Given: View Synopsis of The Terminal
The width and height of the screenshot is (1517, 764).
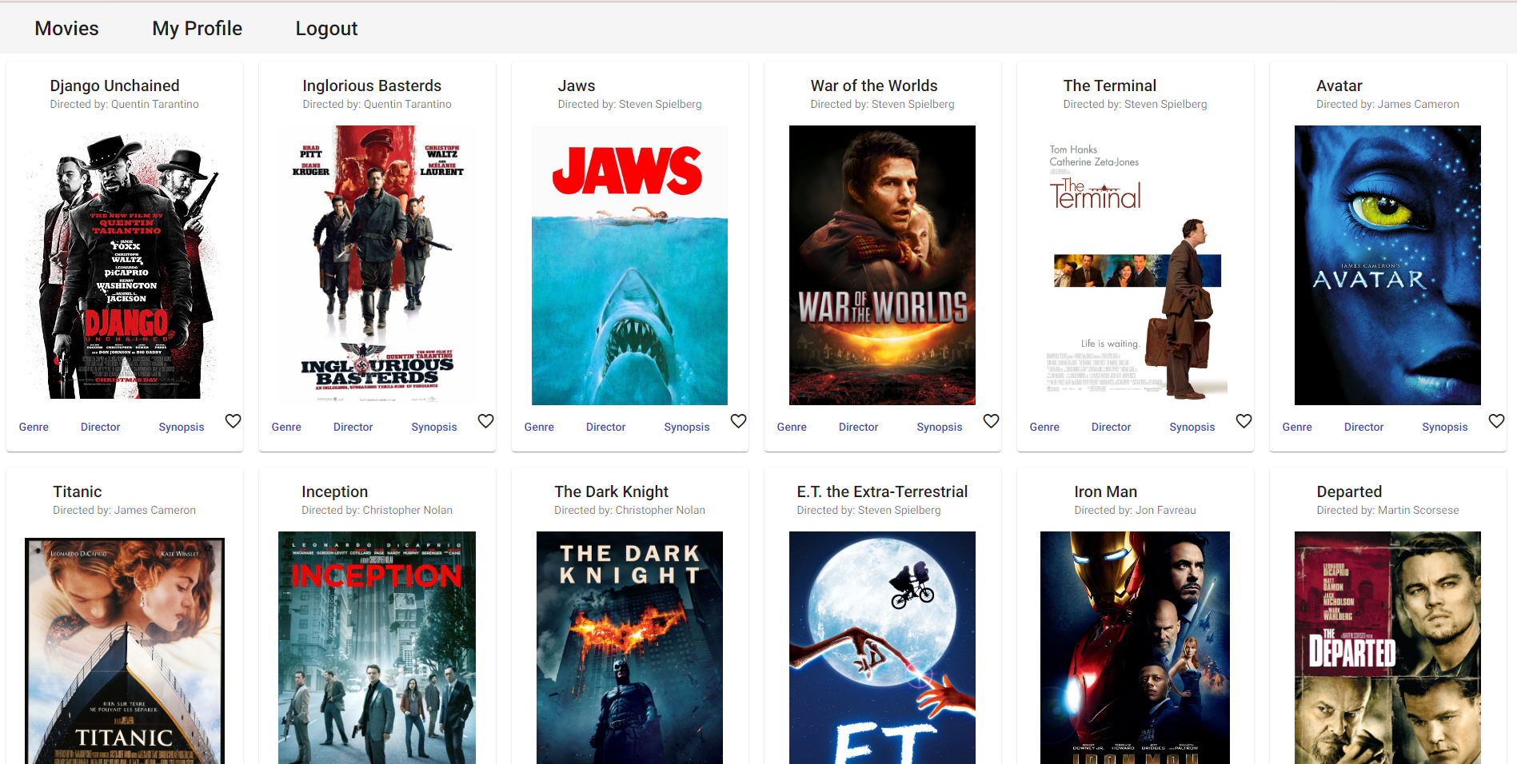Looking at the screenshot, I should 1192,427.
